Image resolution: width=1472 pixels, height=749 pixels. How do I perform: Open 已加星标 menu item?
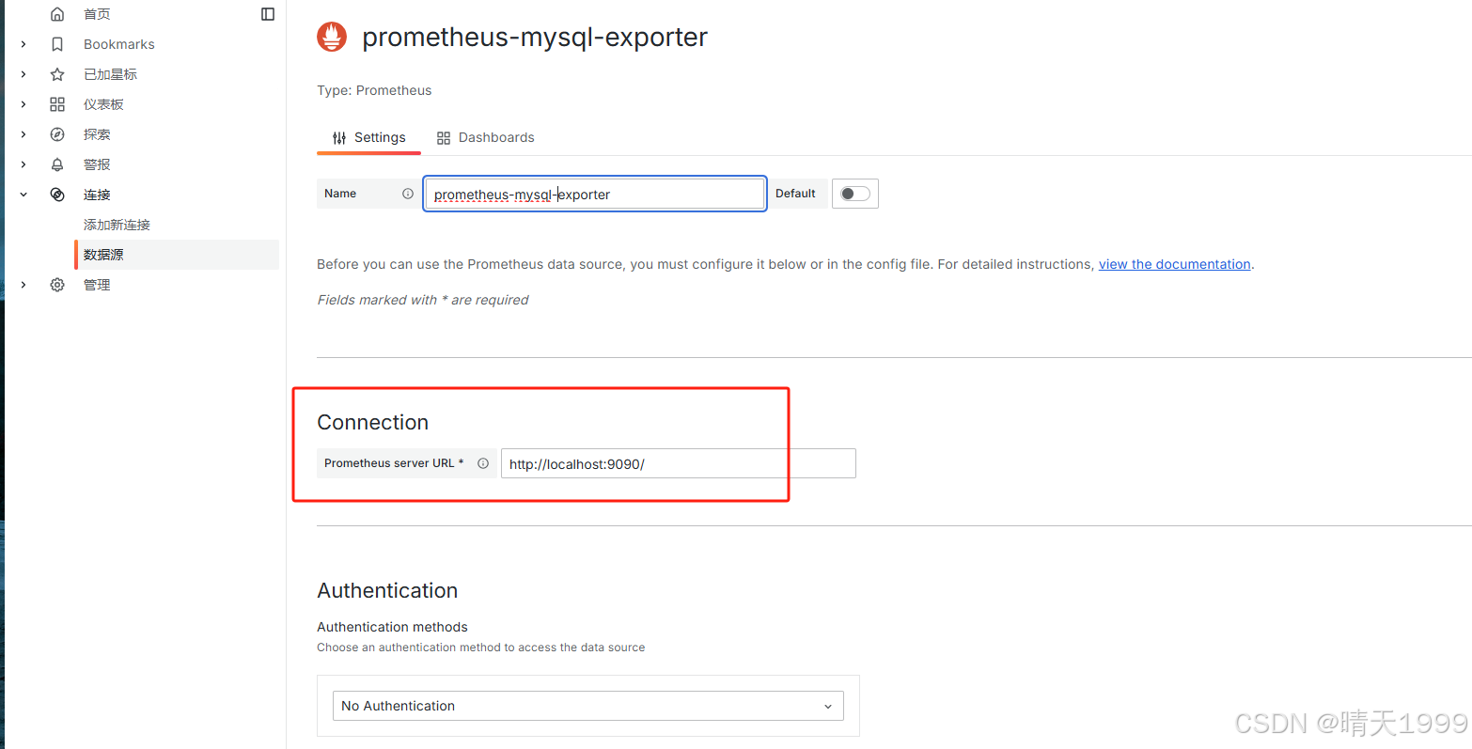[110, 74]
